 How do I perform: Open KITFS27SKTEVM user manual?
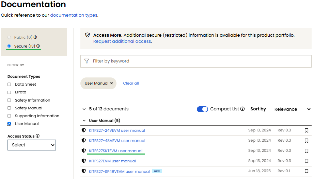pyautogui.click(x=115, y=151)
